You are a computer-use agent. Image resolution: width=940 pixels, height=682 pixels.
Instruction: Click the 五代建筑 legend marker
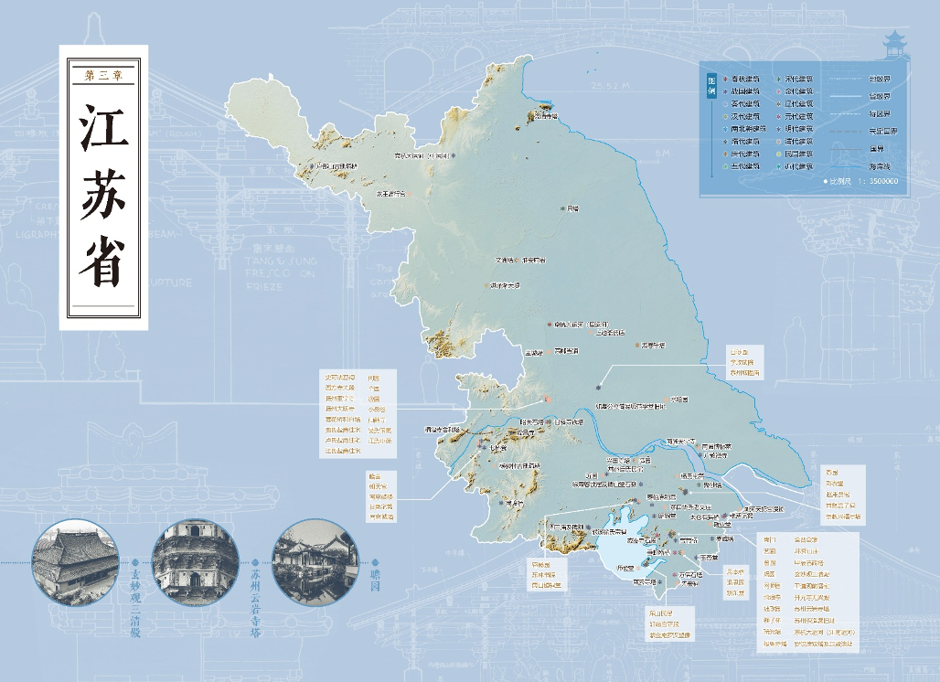725,166
